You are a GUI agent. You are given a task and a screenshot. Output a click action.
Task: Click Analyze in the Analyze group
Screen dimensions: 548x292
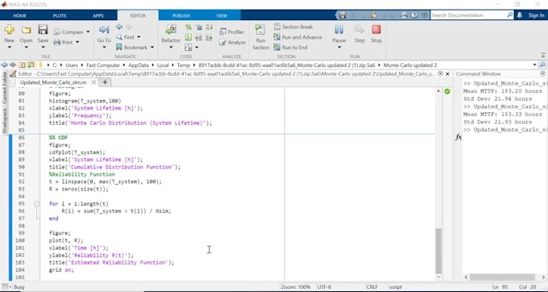(232, 42)
